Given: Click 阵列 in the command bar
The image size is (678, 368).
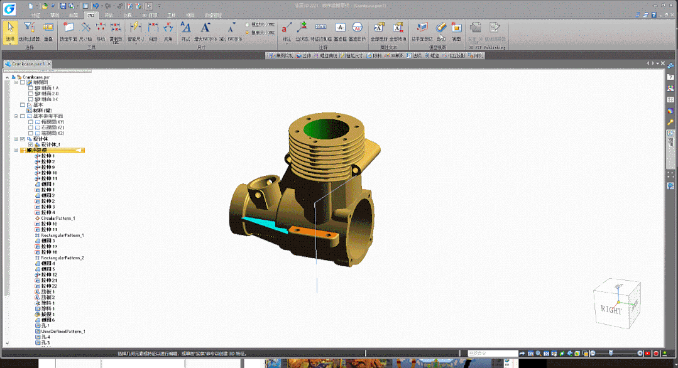Looking at the screenshot, I should [475, 56].
